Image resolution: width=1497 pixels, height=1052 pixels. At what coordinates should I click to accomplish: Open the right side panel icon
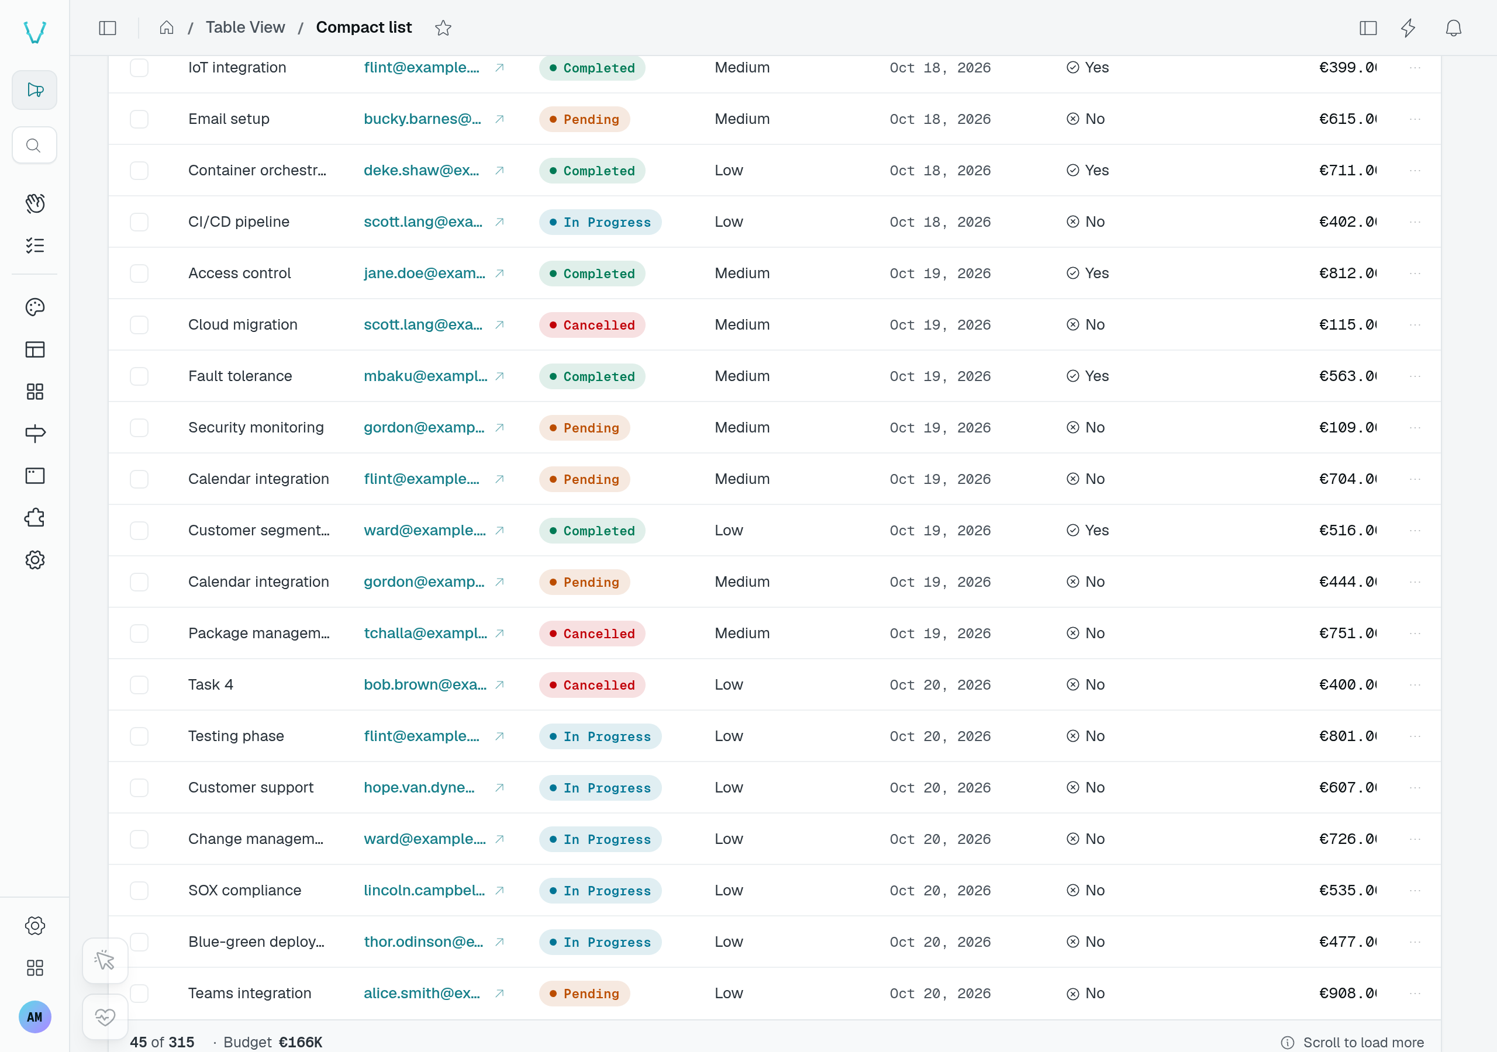click(1368, 27)
